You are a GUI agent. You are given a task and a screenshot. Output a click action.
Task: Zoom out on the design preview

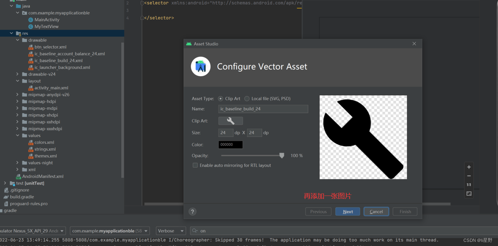pyautogui.click(x=469, y=176)
